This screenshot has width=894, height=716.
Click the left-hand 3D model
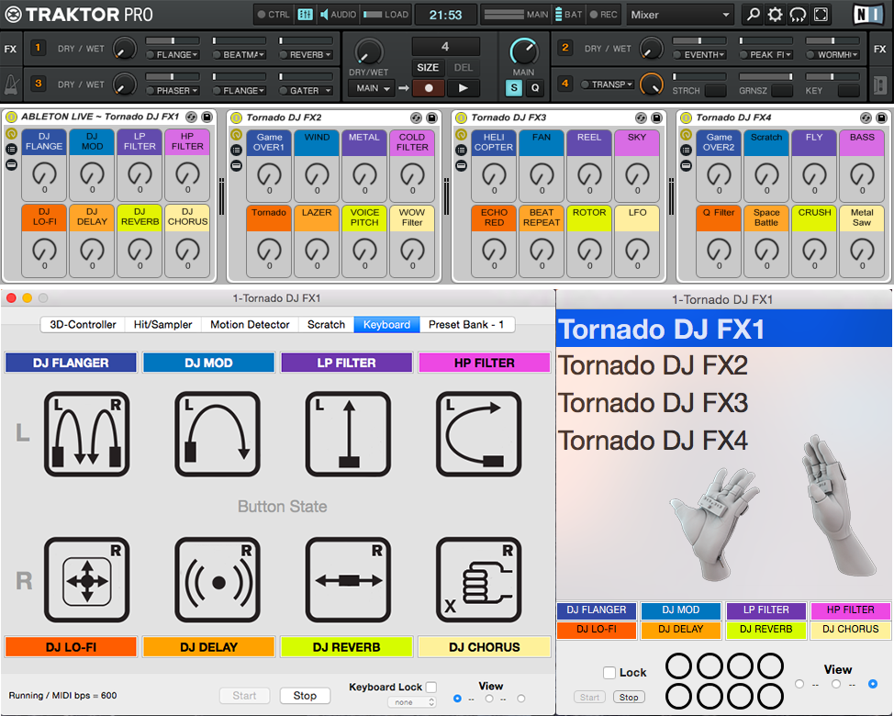click(714, 524)
